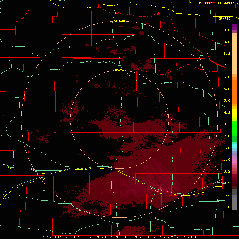Click "SPECIFIC DIFFERENTIAL PHASE" in the caption
Viewport: 239px width, 239px height.
tap(76, 237)
